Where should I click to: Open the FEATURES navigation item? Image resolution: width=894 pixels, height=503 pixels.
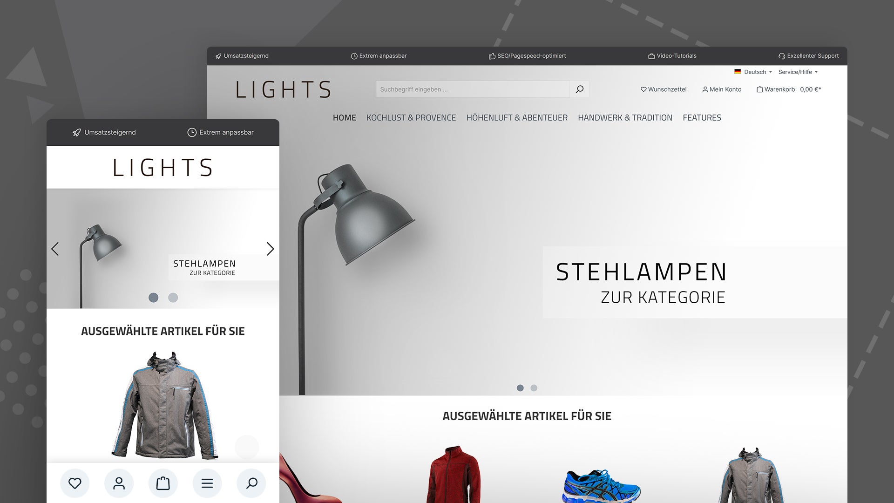coord(702,118)
